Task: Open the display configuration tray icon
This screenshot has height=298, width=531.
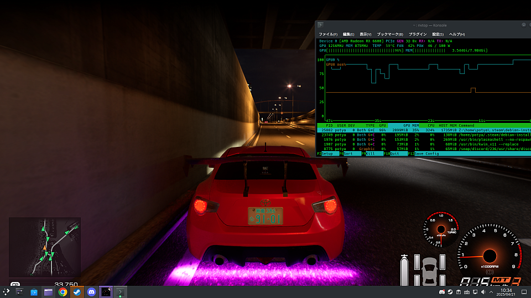Action: pos(475,292)
